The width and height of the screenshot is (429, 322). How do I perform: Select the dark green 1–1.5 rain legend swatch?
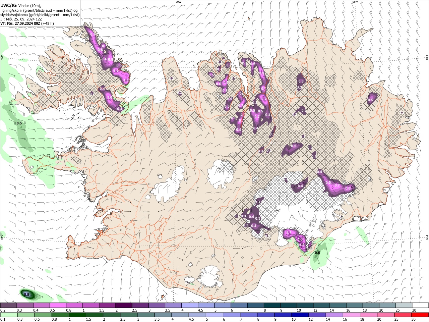(x=78, y=315)
